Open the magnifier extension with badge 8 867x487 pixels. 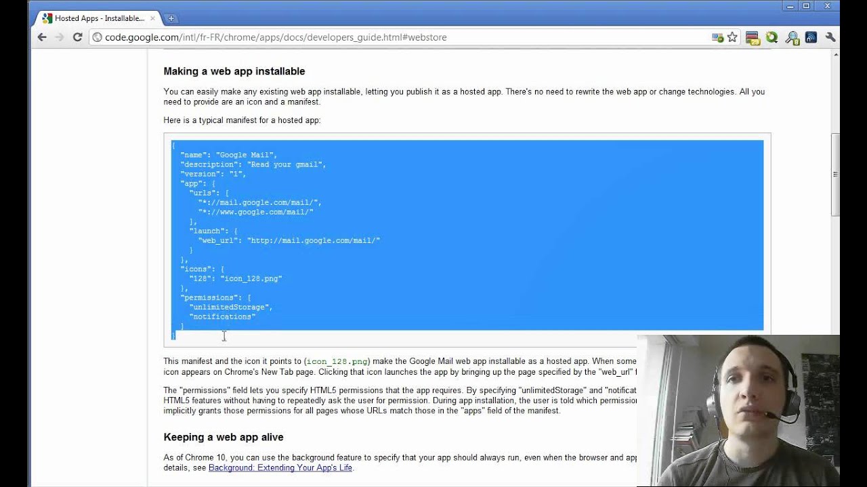[x=792, y=38]
